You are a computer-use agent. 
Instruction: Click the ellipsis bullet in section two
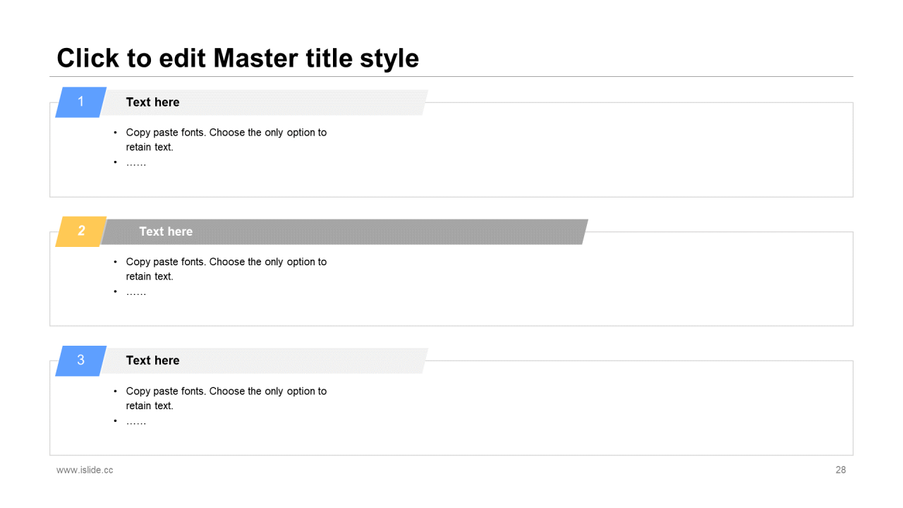tap(136, 292)
